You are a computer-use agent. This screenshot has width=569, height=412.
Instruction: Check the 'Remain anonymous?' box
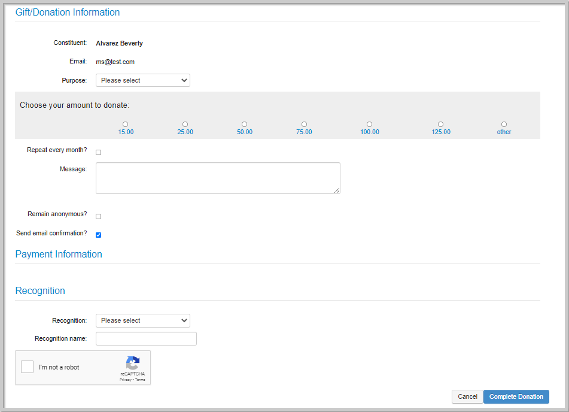pos(98,216)
